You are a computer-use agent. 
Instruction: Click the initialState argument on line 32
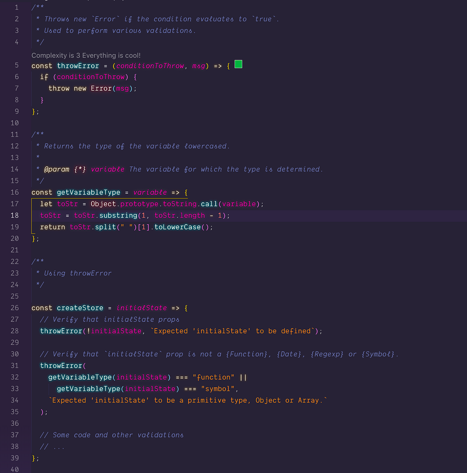[x=142, y=377]
